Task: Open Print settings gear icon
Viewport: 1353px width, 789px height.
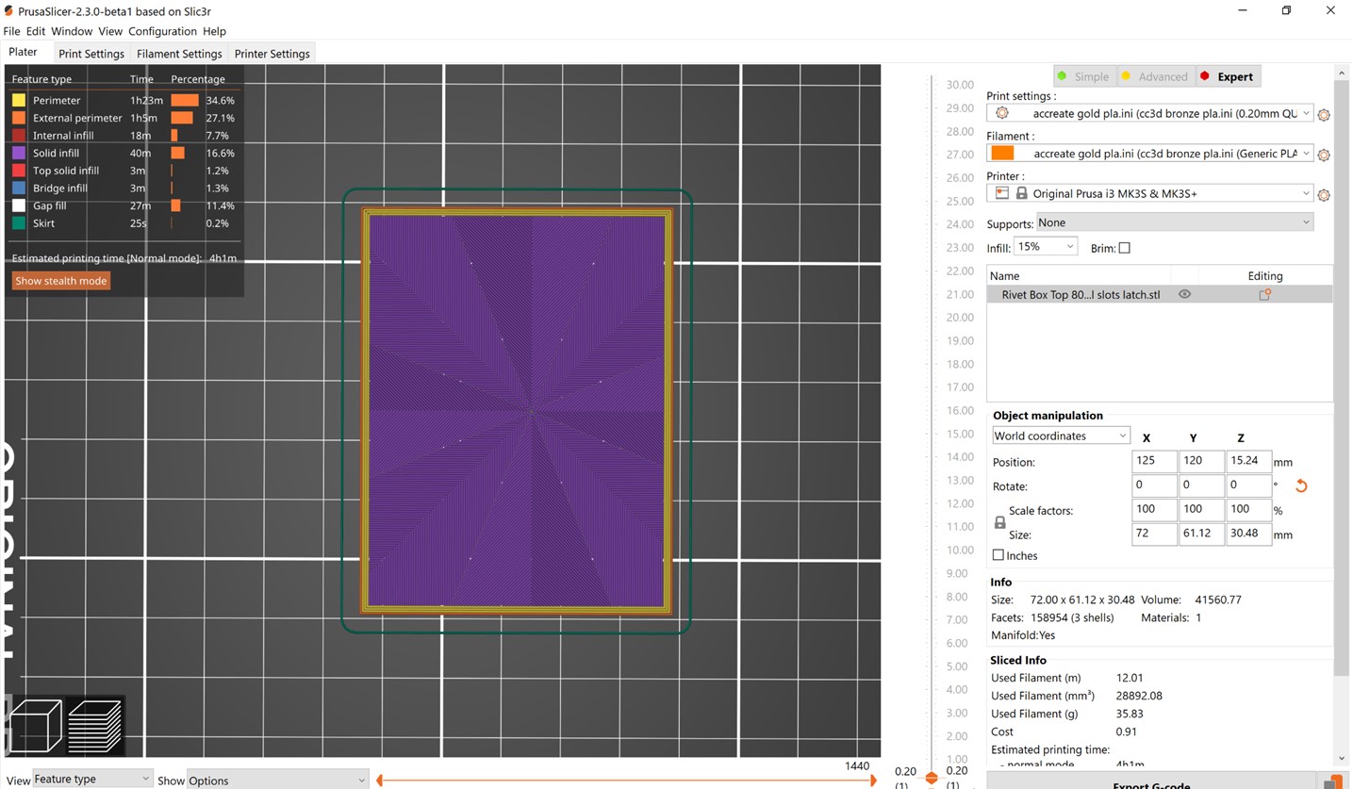Action: point(1324,114)
